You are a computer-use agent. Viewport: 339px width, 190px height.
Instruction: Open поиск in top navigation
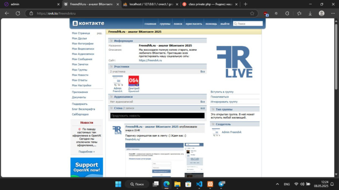click(x=178, y=24)
